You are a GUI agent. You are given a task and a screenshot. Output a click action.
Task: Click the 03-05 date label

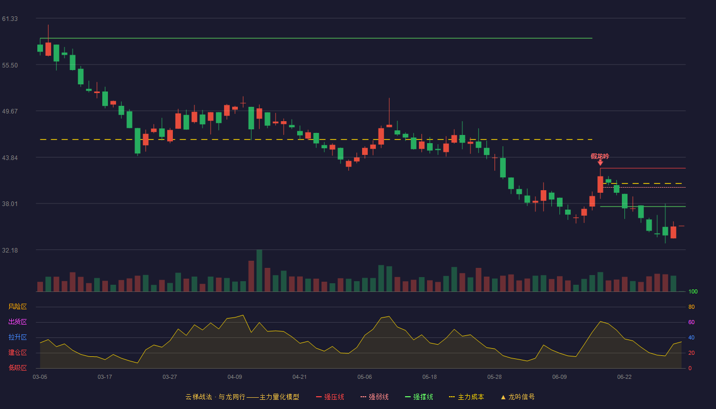(40, 377)
